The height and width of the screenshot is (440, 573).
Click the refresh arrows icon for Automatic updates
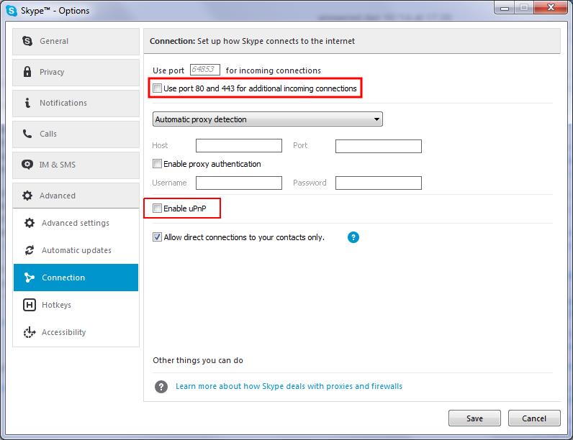click(30, 250)
